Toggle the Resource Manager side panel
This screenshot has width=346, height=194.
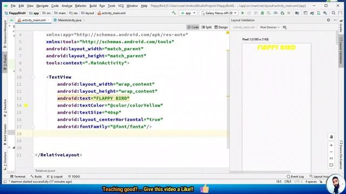click(x=5, y=34)
